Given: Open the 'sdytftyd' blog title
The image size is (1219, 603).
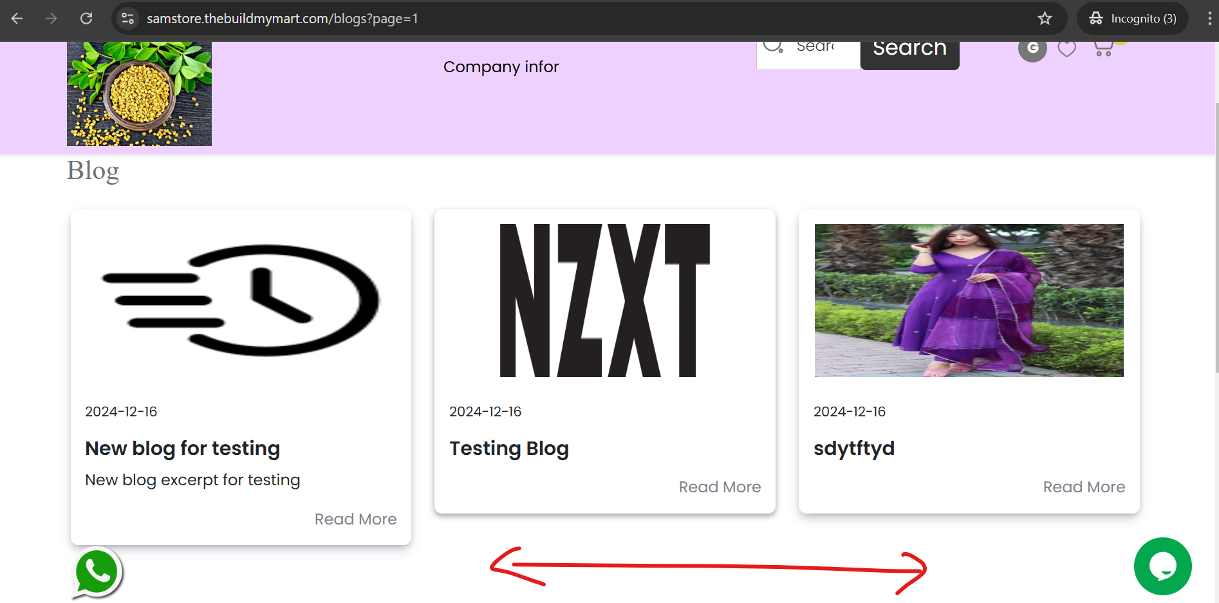Looking at the screenshot, I should (x=854, y=449).
